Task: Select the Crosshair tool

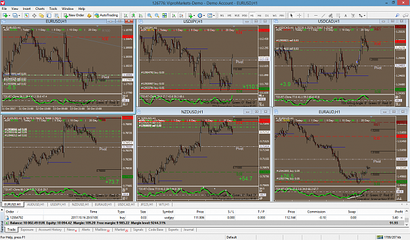Action: tap(299, 16)
